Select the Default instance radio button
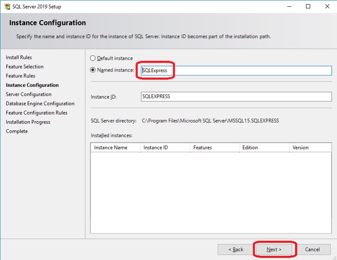337x260 pixels. 93,59
